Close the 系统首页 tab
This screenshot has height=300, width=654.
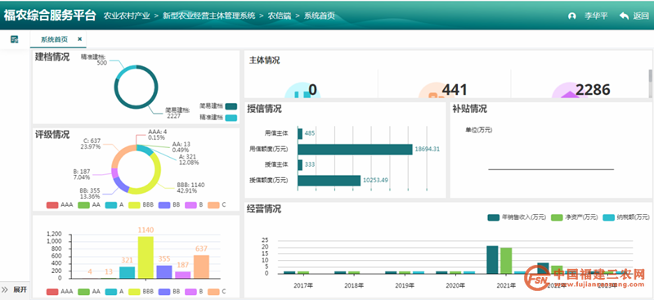point(79,39)
